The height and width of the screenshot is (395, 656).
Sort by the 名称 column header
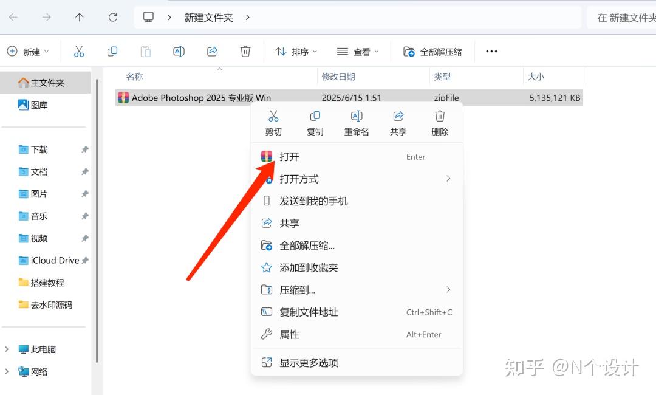[134, 77]
